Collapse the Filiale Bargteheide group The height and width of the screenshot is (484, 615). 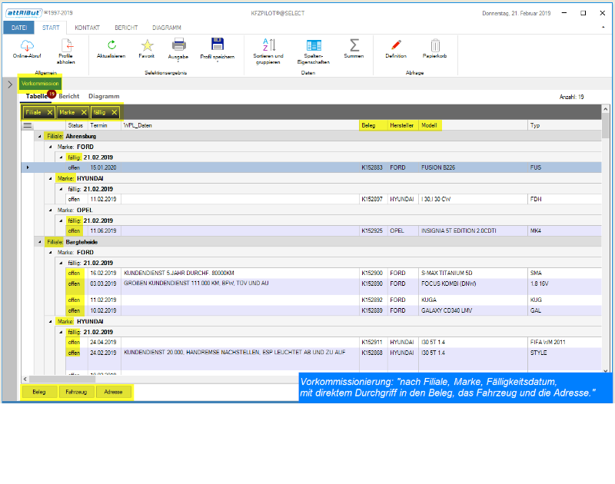40,242
